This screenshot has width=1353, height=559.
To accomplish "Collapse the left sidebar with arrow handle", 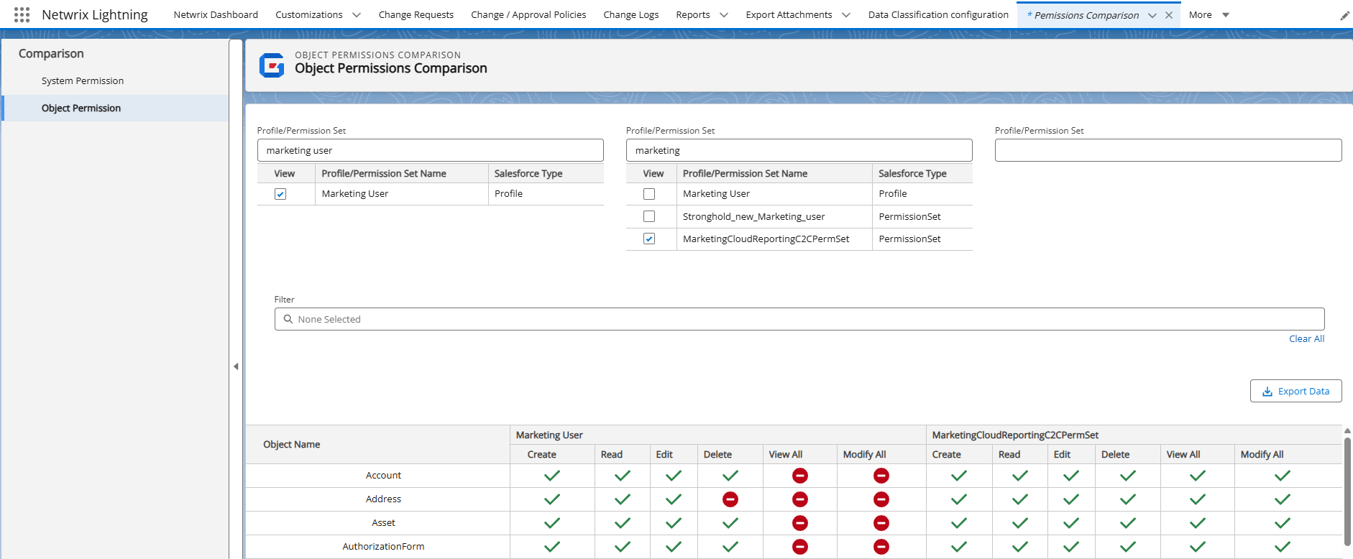I will click(x=236, y=366).
